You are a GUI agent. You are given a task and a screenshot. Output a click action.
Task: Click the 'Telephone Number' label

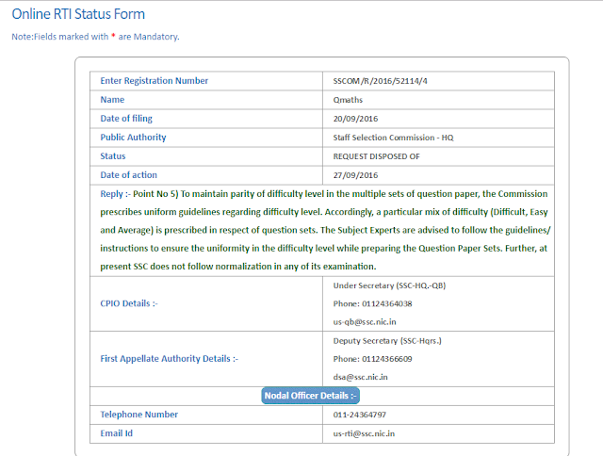(x=139, y=415)
